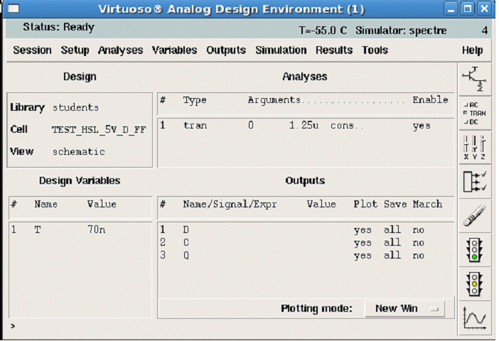Open the Outputs menu
Viewport: 499px width, 341px height.
[226, 50]
